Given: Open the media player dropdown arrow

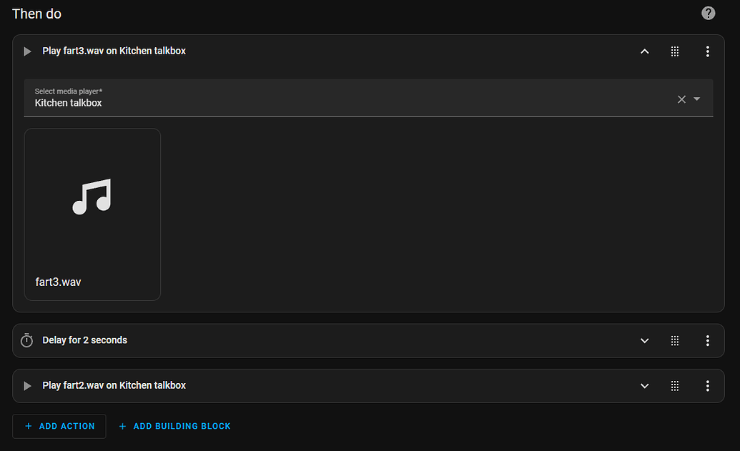Looking at the screenshot, I should (x=697, y=99).
